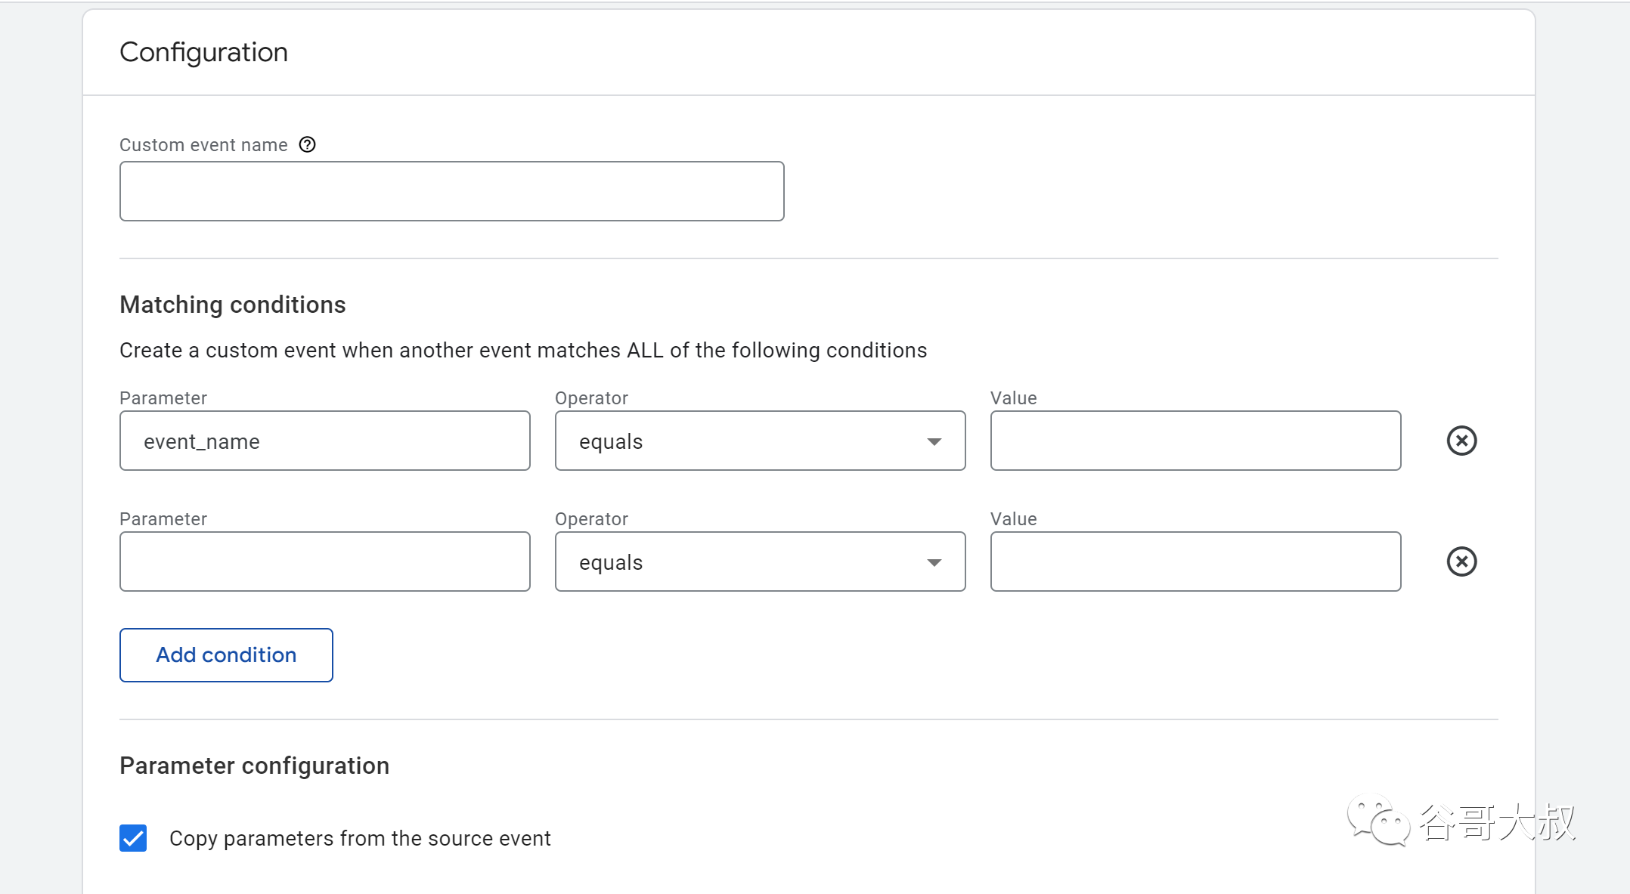Image resolution: width=1630 pixels, height=894 pixels.
Task: Click the Matching conditions section heading
Action: pos(232,305)
